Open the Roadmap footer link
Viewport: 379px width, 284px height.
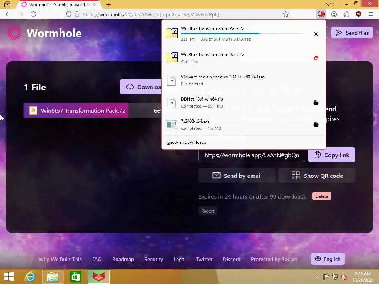coord(123,259)
